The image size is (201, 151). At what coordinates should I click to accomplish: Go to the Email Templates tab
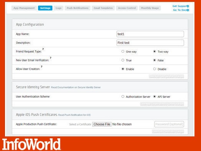point(103,8)
